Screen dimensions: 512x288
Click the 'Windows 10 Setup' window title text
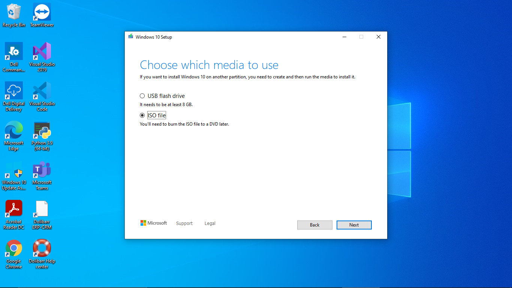tap(154, 37)
